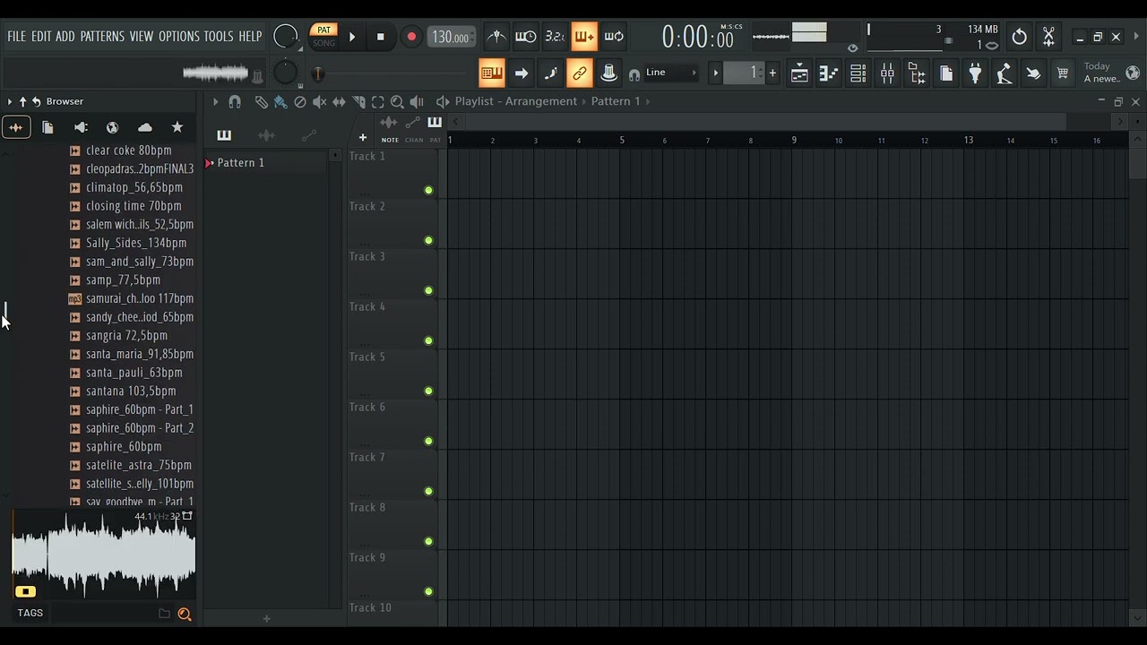Open the TOOLS menu

(x=219, y=37)
